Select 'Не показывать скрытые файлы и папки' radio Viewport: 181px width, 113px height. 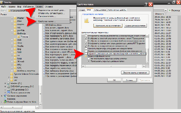[x=89, y=59]
